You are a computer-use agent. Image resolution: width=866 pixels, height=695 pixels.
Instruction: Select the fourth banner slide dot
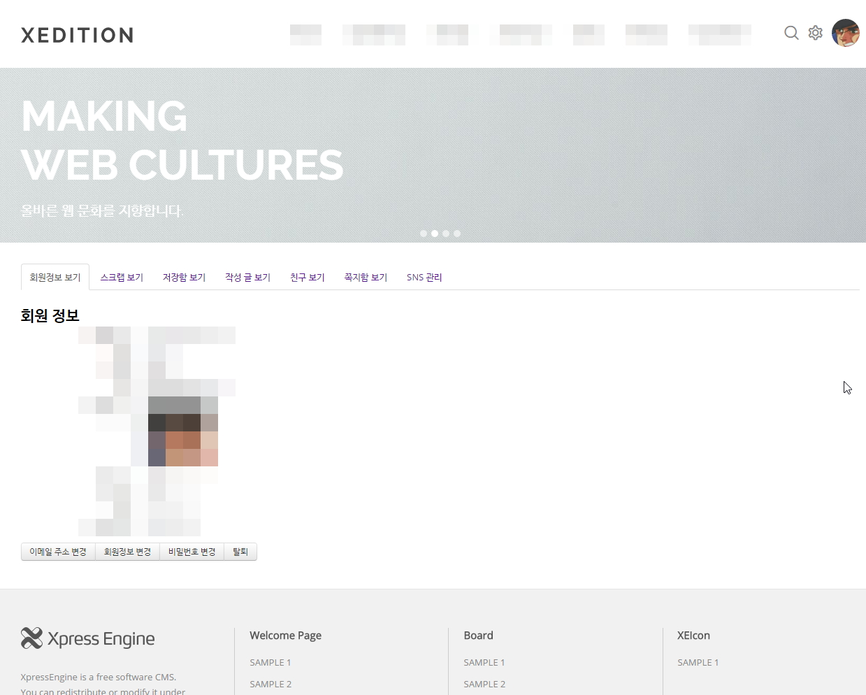coord(457,234)
